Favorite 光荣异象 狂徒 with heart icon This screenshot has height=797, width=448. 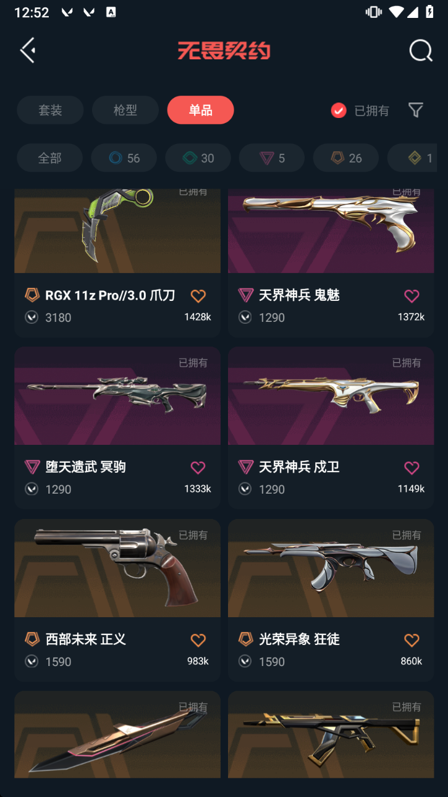coord(412,640)
